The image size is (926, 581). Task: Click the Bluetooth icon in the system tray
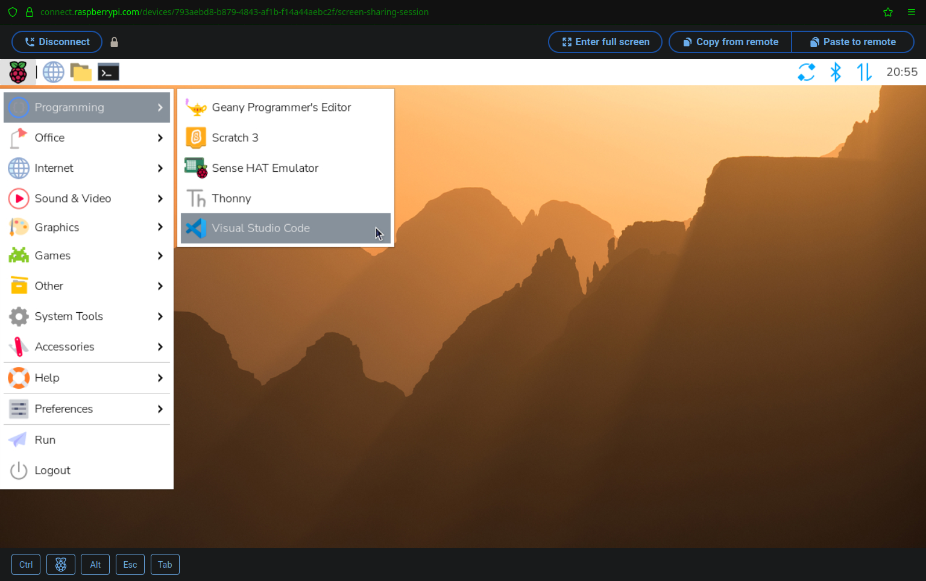836,72
